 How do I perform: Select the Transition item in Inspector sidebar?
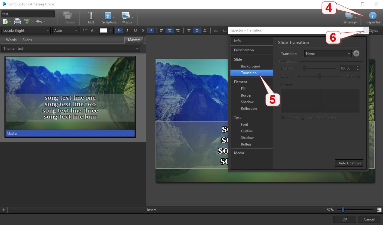248,73
